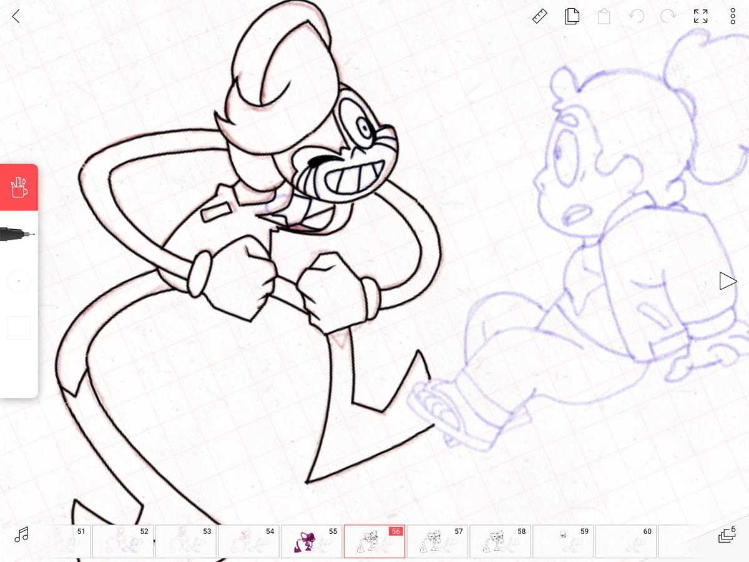Open the white color swatch

[x=19, y=328]
